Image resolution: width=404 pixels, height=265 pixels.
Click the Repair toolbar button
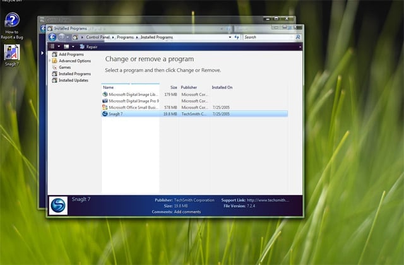88,47
